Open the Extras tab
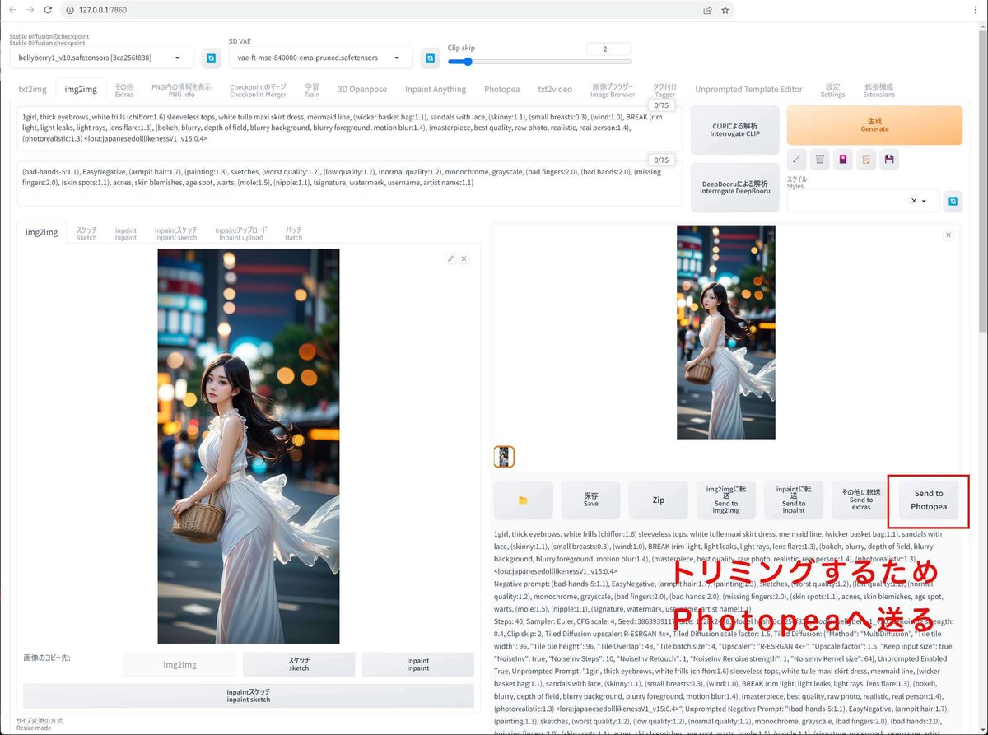This screenshot has height=735, width=988. tap(123, 90)
